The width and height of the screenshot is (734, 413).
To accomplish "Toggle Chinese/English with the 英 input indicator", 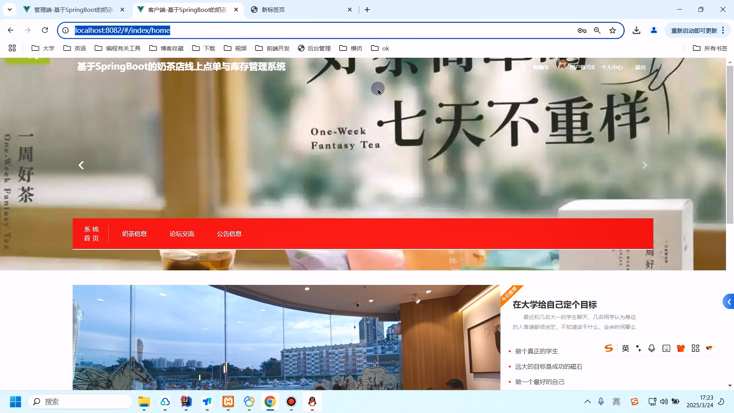I will point(625,348).
